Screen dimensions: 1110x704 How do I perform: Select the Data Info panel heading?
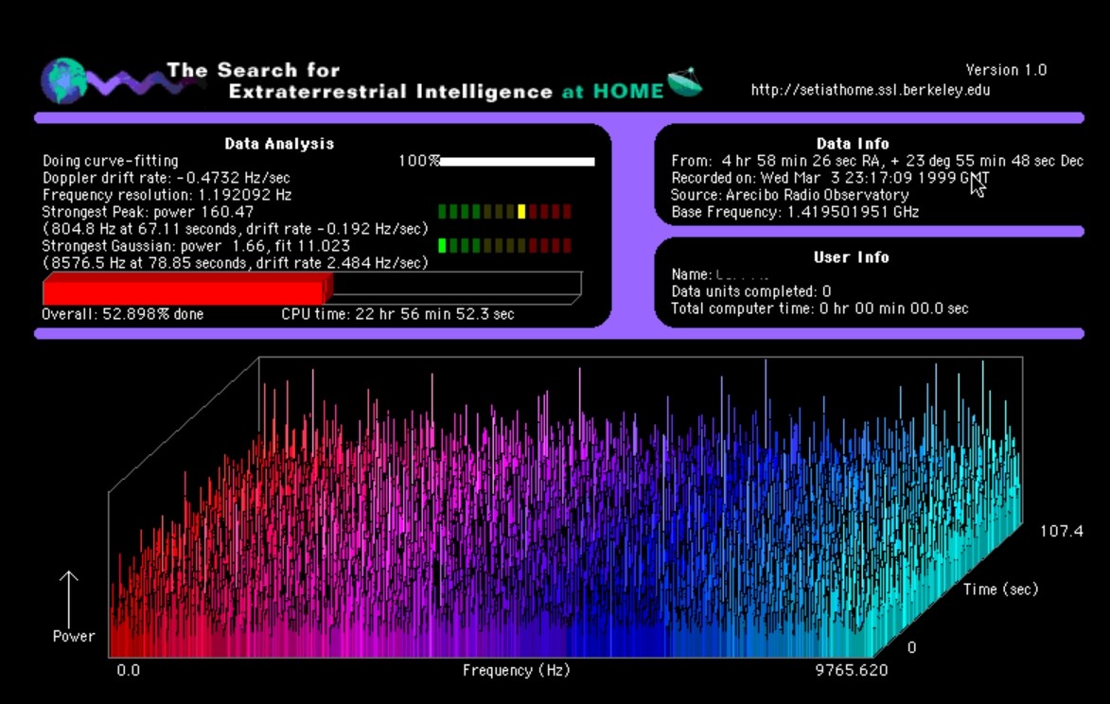853,144
